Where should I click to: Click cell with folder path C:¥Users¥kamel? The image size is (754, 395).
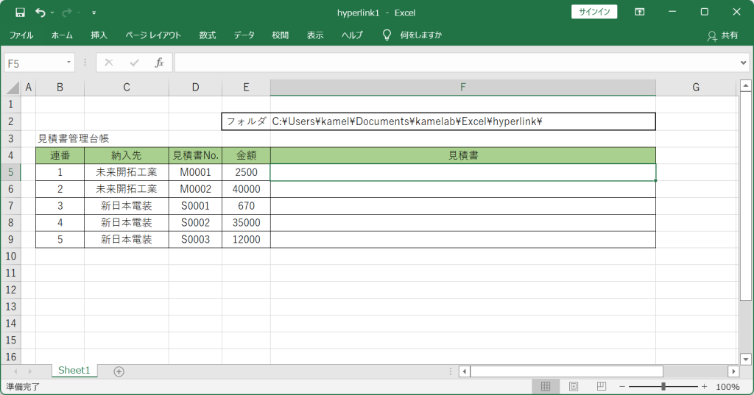pos(462,121)
